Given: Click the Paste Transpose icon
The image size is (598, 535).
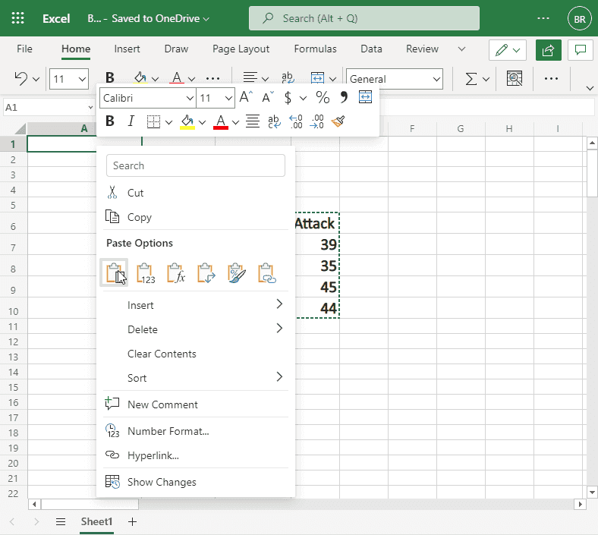Looking at the screenshot, I should coord(206,273).
